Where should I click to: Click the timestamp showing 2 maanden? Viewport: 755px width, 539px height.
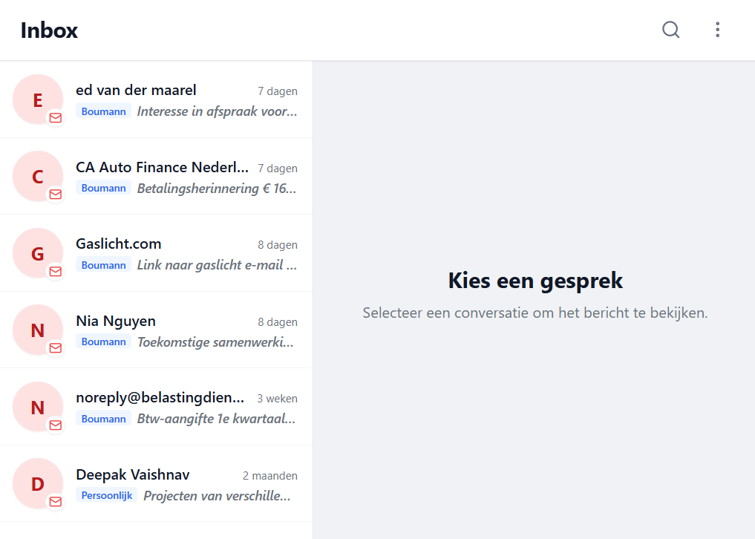pyautogui.click(x=270, y=475)
